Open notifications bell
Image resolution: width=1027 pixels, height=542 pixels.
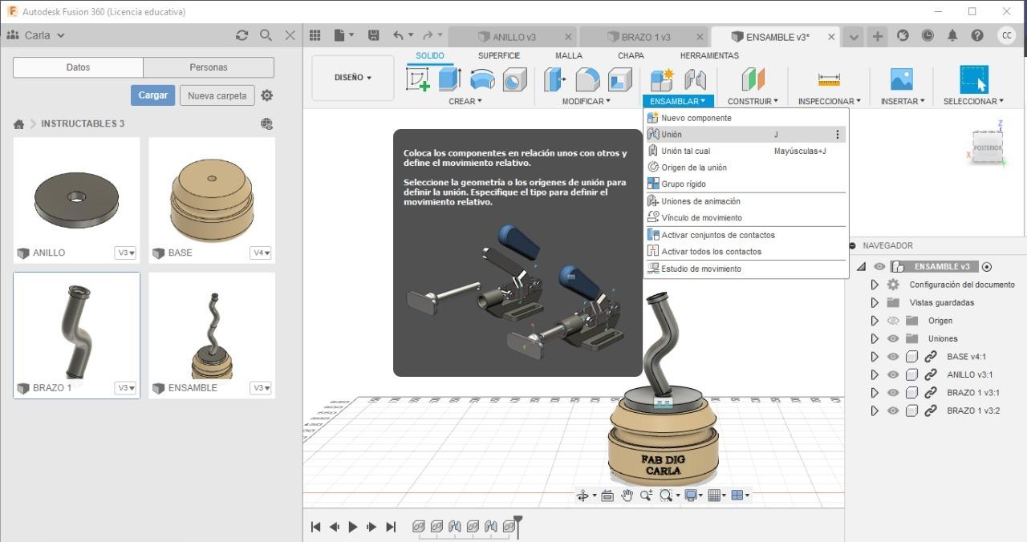[x=952, y=35]
